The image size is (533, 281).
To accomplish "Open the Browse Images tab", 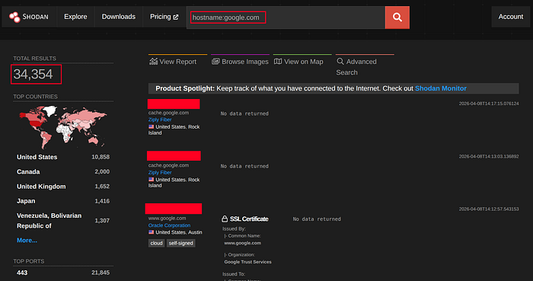I will (x=240, y=62).
